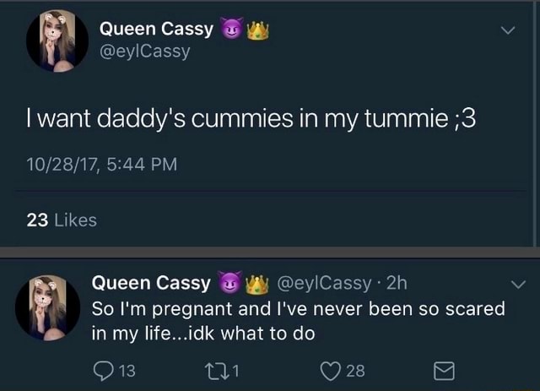This screenshot has width=540, height=391.
Task: Click "Queen Cassy" name in lower tweet
Action: point(152,283)
